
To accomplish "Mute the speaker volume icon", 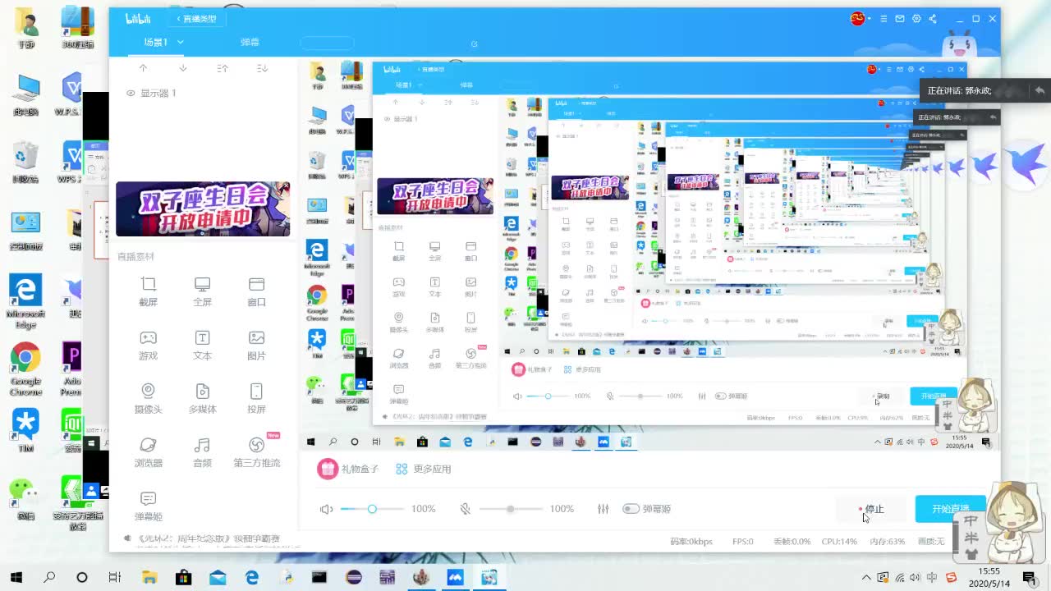I will (x=326, y=509).
